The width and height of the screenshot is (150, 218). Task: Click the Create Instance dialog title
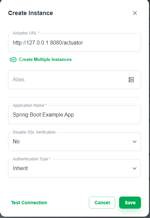(31, 13)
